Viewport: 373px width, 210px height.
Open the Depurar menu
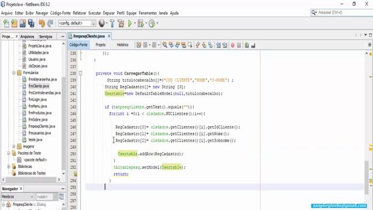(x=109, y=13)
